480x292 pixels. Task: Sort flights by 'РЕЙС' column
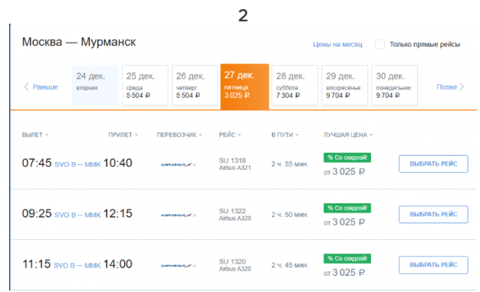[230, 135]
